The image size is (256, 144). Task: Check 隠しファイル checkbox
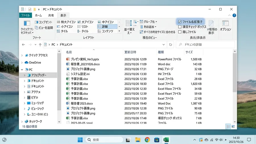[x=180, y=32]
